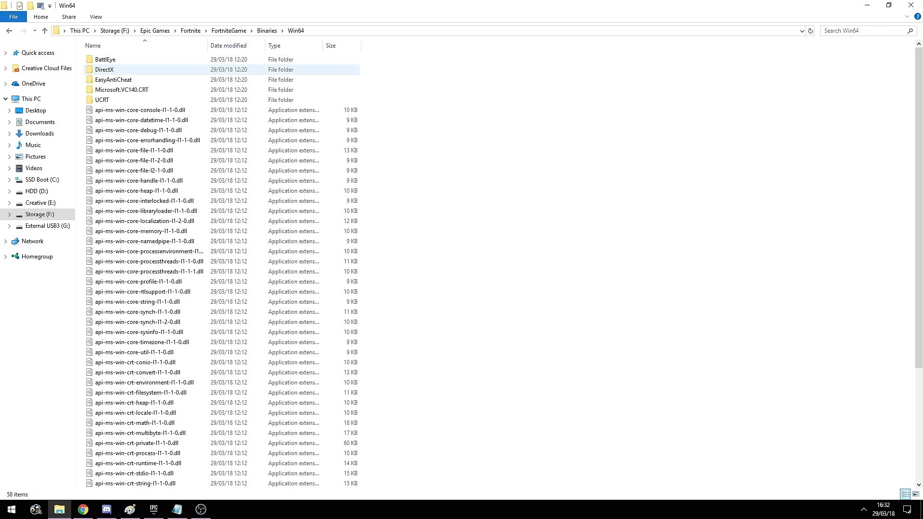Click the Back navigation arrow
Image resolution: width=923 pixels, height=519 pixels.
pyautogui.click(x=9, y=31)
